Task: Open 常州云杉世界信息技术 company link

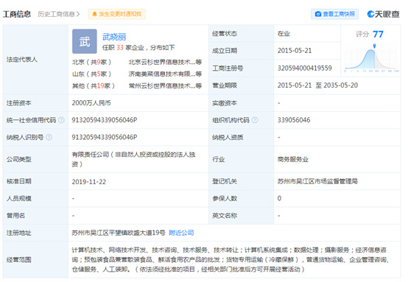Action: pos(165,86)
